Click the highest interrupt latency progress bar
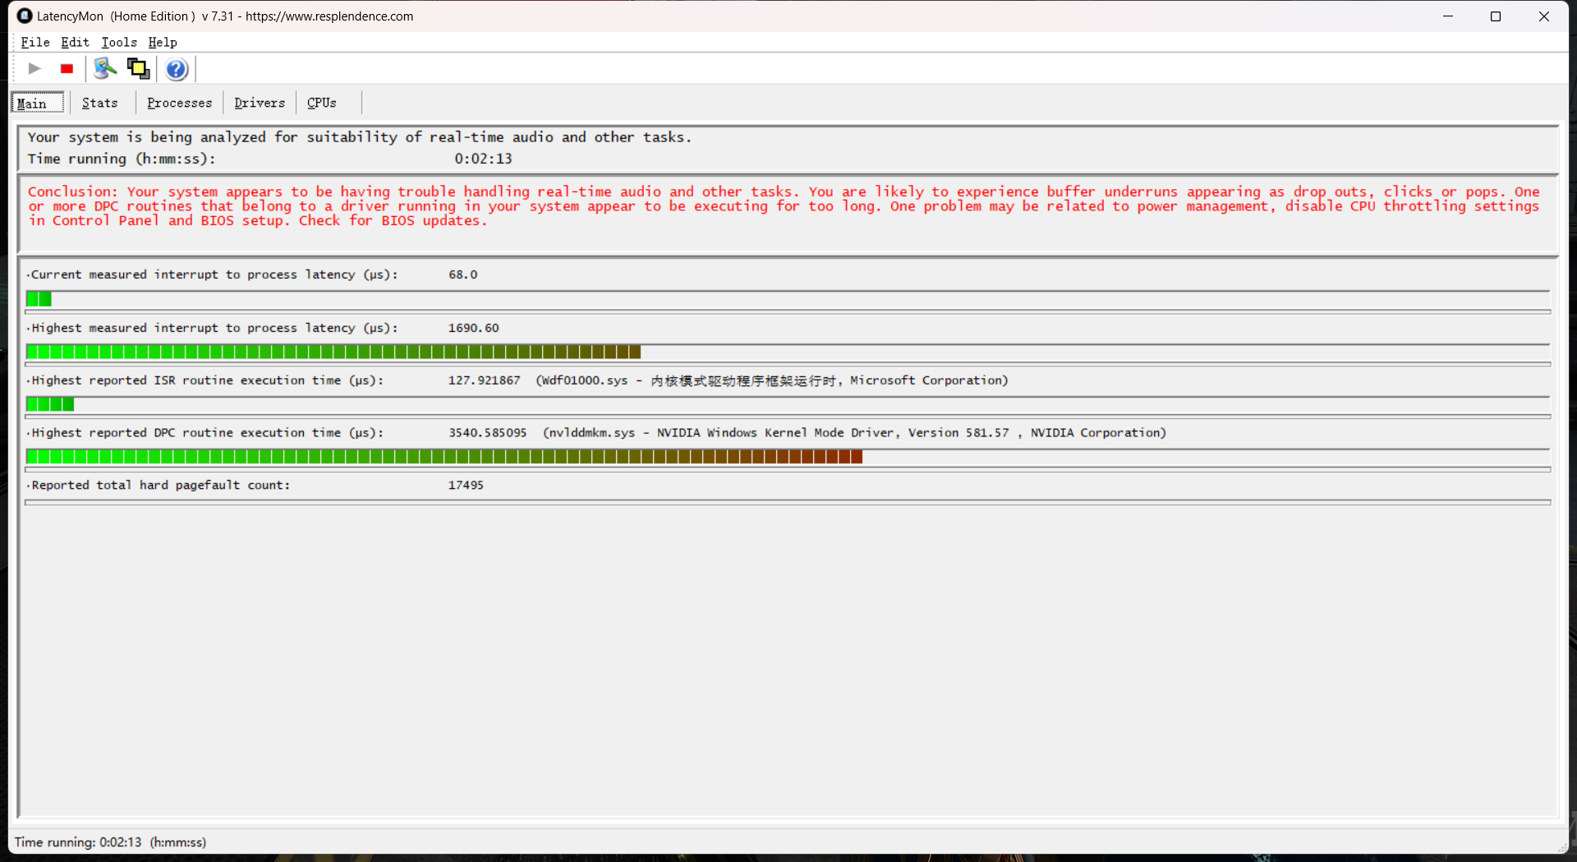The width and height of the screenshot is (1577, 862). tap(333, 352)
